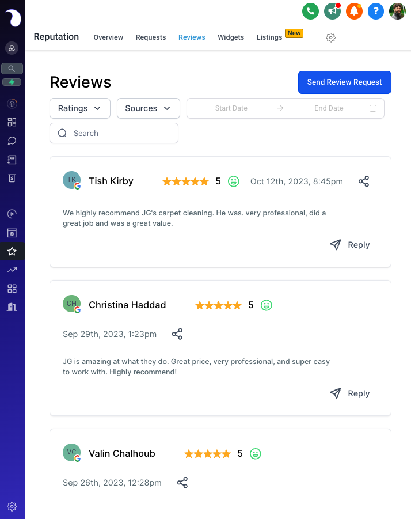
Task: Open the End Date calendar picker
Action: pyautogui.click(x=373, y=108)
